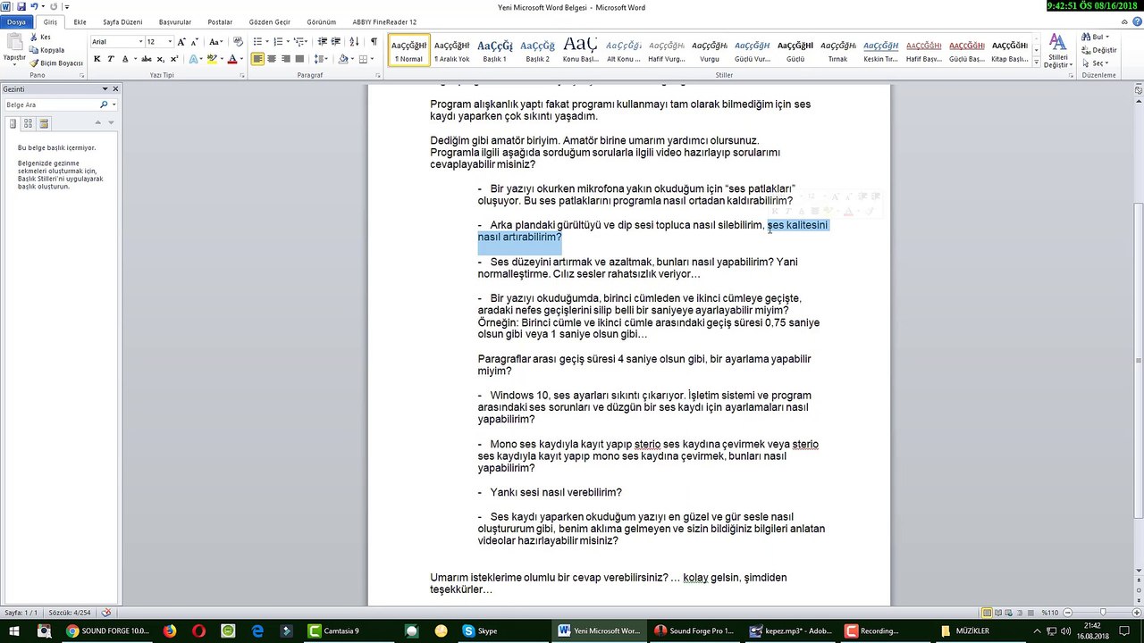Open Gezinti pane options dropdown arrow

tap(105, 89)
